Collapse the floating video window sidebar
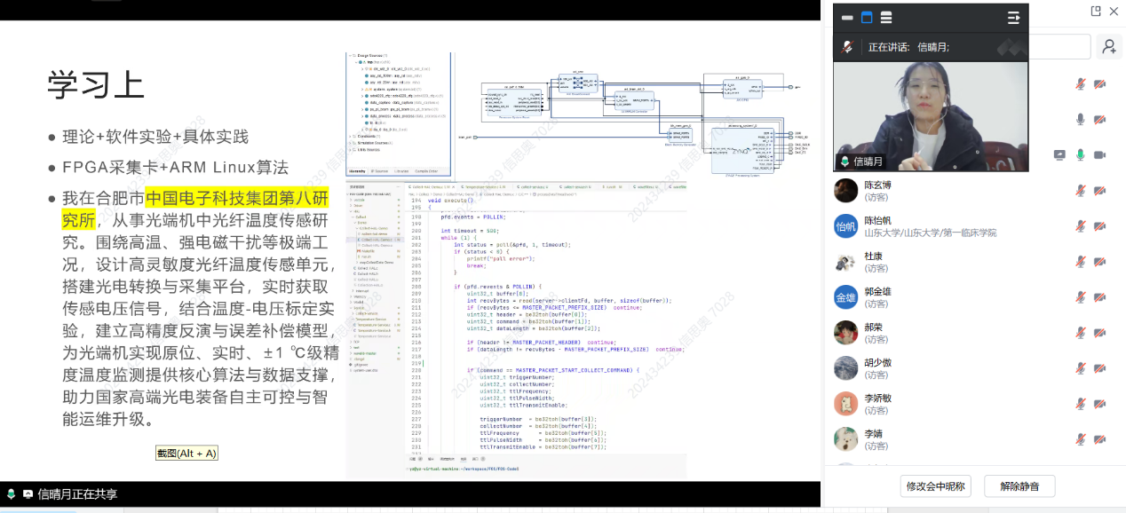Image resolution: width=1126 pixels, height=513 pixels. pyautogui.click(x=1013, y=18)
